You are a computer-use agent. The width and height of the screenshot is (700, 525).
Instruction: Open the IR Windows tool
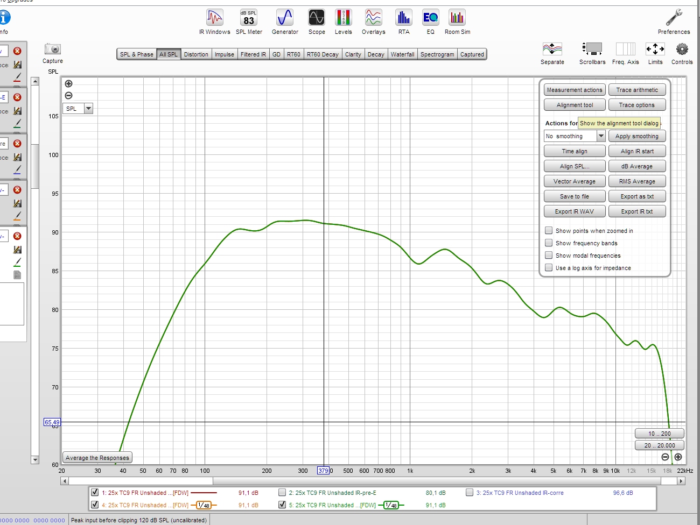coord(214,22)
